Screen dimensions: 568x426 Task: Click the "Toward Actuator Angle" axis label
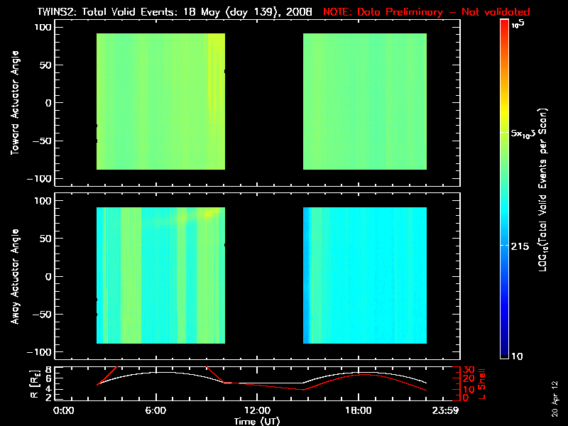click(x=13, y=102)
